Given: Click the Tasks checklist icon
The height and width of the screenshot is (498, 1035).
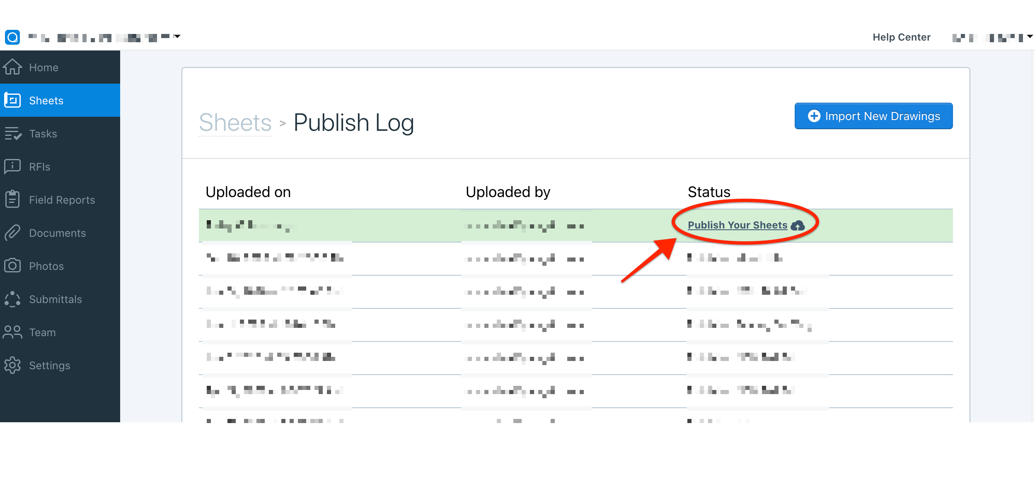Looking at the screenshot, I should tap(13, 133).
